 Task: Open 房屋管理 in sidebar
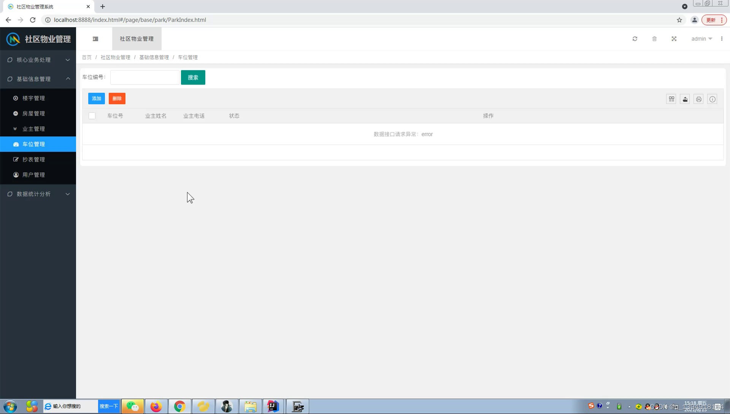(x=33, y=113)
